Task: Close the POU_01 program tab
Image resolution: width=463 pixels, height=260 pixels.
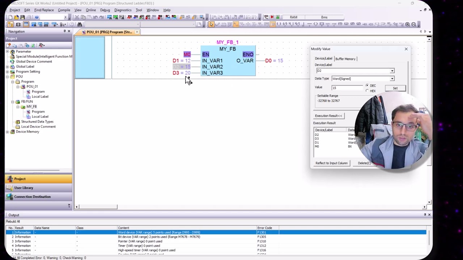Action: click(137, 32)
